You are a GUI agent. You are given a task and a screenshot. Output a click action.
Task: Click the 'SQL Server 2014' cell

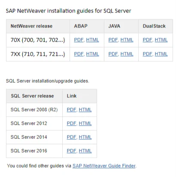(34, 137)
